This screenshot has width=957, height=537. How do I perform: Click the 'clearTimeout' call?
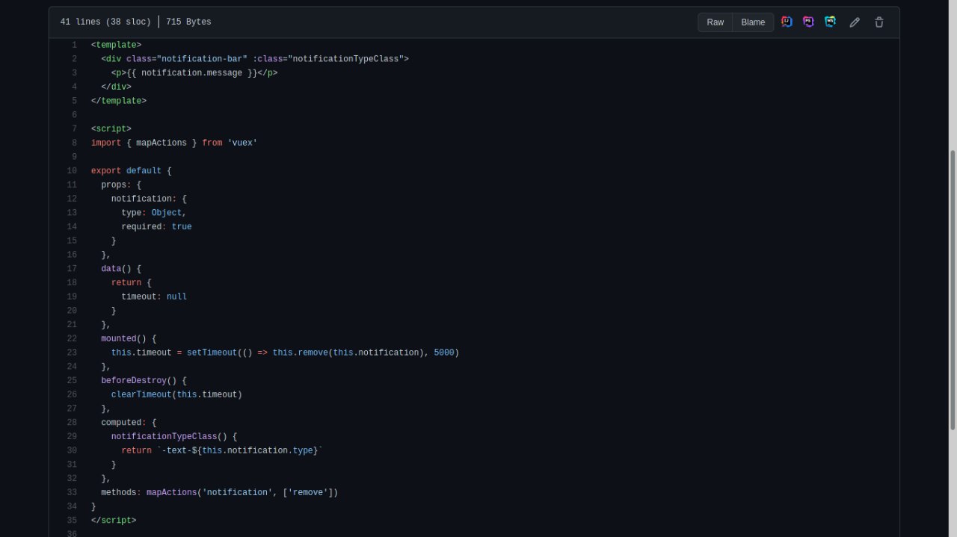tap(141, 395)
